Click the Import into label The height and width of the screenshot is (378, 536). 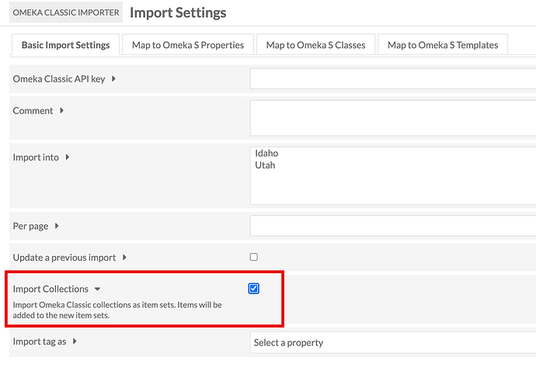point(36,157)
